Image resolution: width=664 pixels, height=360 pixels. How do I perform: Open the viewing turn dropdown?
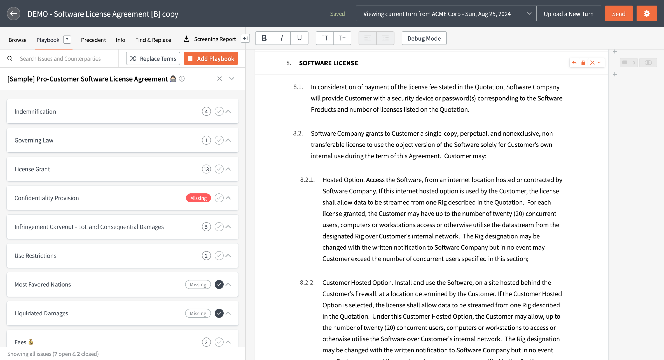[446, 14]
